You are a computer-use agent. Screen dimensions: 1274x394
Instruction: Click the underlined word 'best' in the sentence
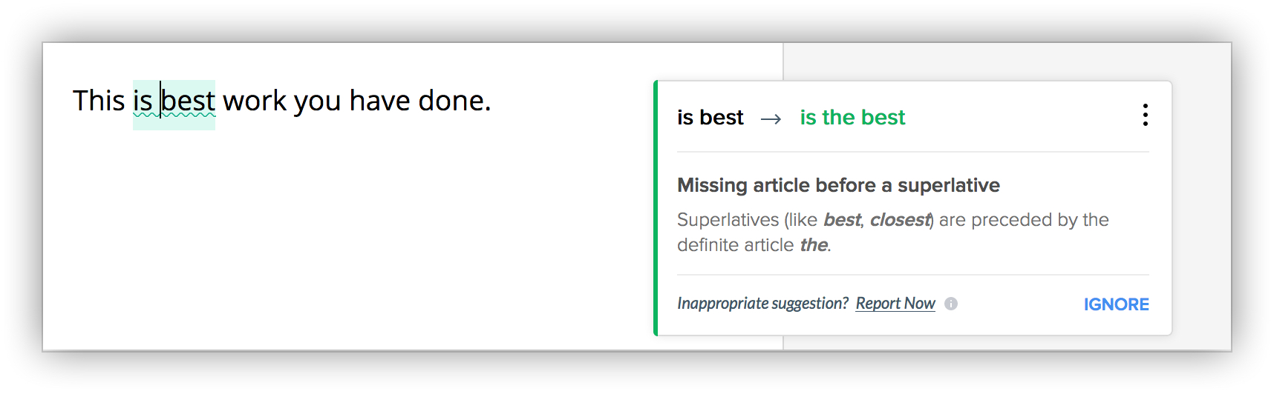tap(189, 101)
